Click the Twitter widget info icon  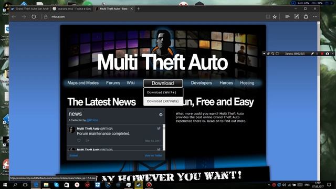[x=161, y=114]
